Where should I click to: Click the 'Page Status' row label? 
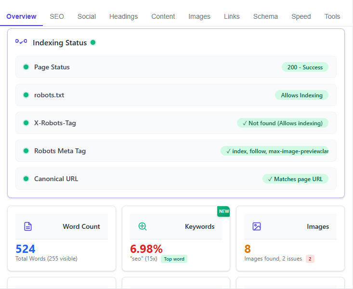[52, 67]
